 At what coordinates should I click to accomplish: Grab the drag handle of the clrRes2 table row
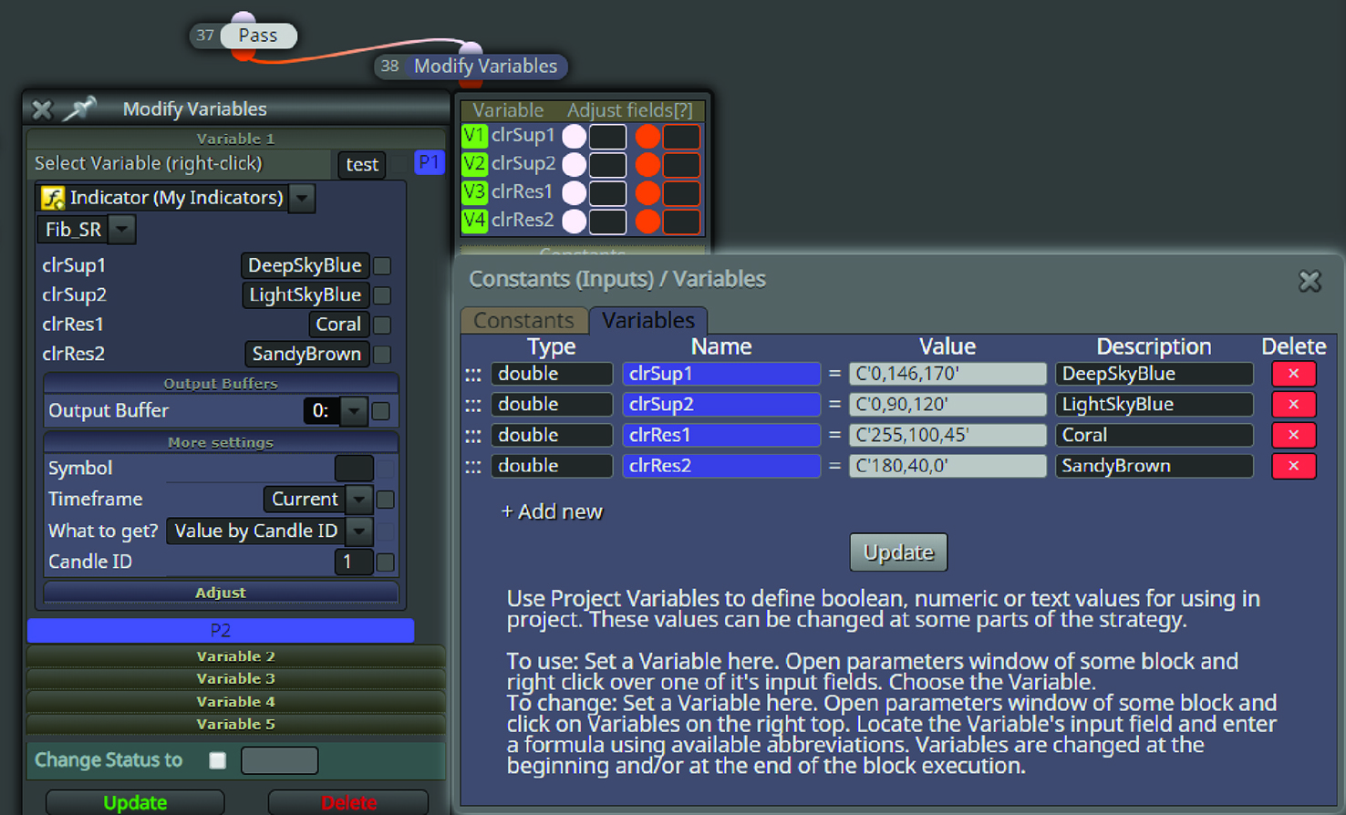point(473,467)
